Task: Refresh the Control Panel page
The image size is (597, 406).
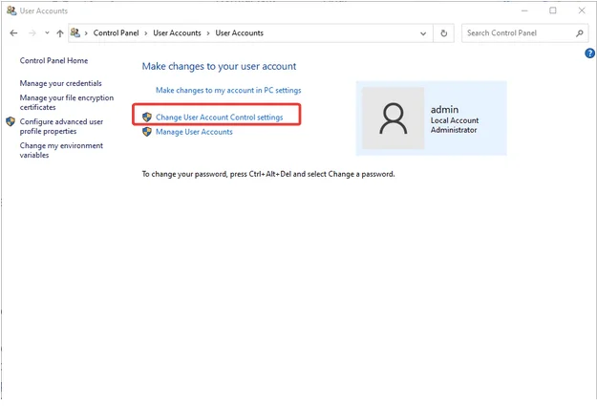Action: pos(443,33)
